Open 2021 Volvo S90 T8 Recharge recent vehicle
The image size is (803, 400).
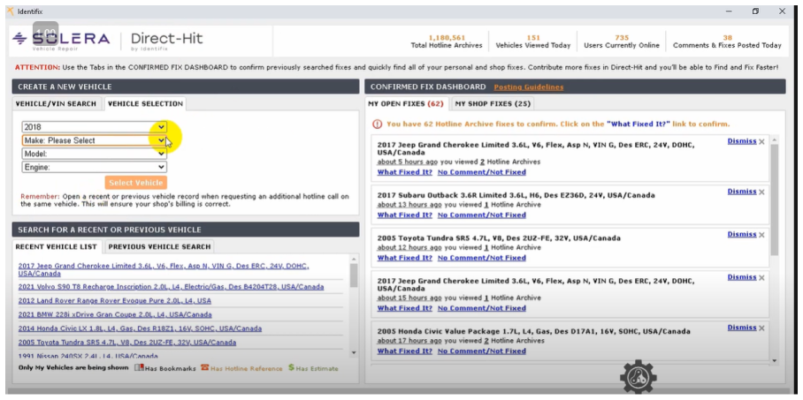171,287
